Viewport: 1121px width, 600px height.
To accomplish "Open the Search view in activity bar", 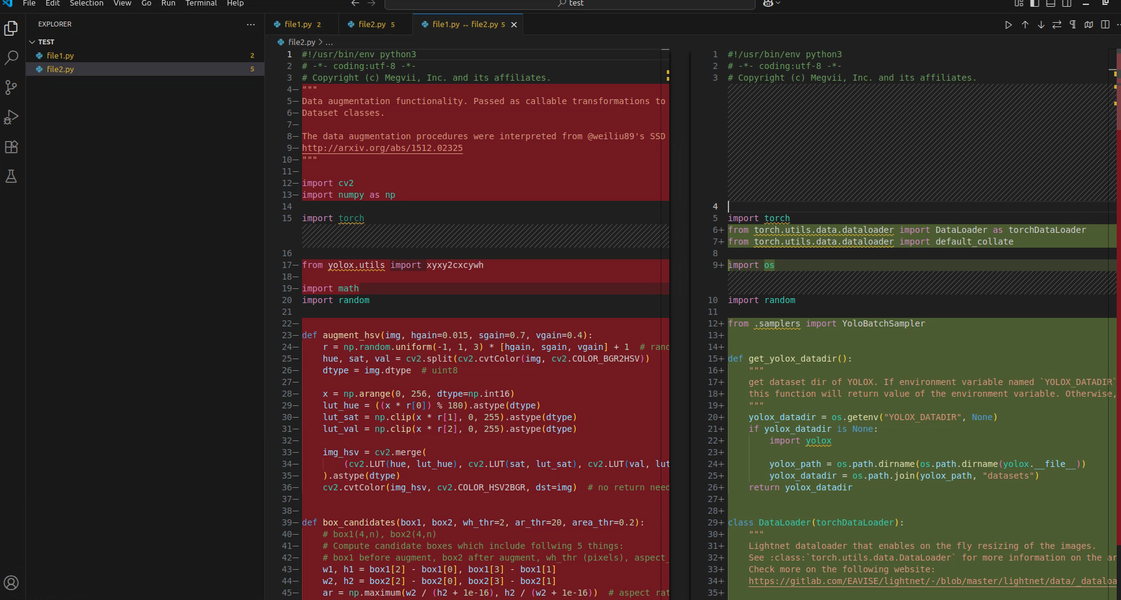I will pos(11,58).
